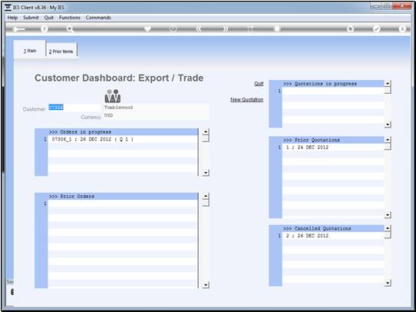Click the Orders in progress down arrow
The image size is (416, 312).
(206, 173)
